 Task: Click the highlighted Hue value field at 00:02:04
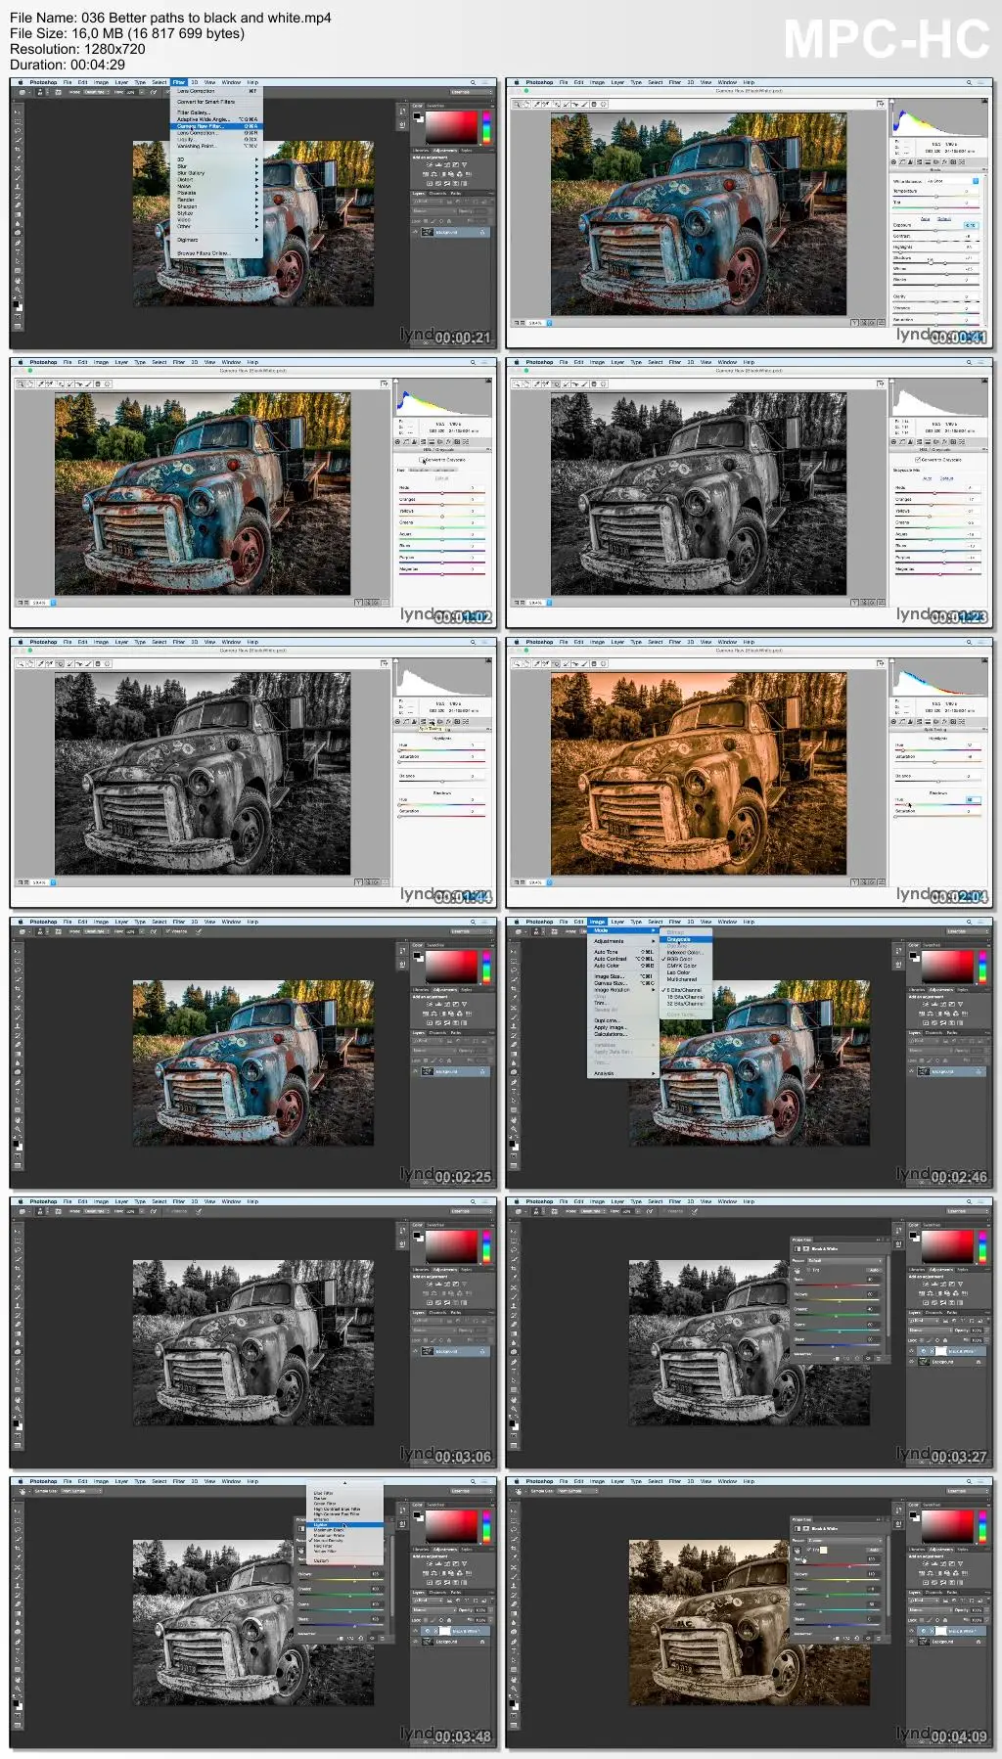(972, 799)
